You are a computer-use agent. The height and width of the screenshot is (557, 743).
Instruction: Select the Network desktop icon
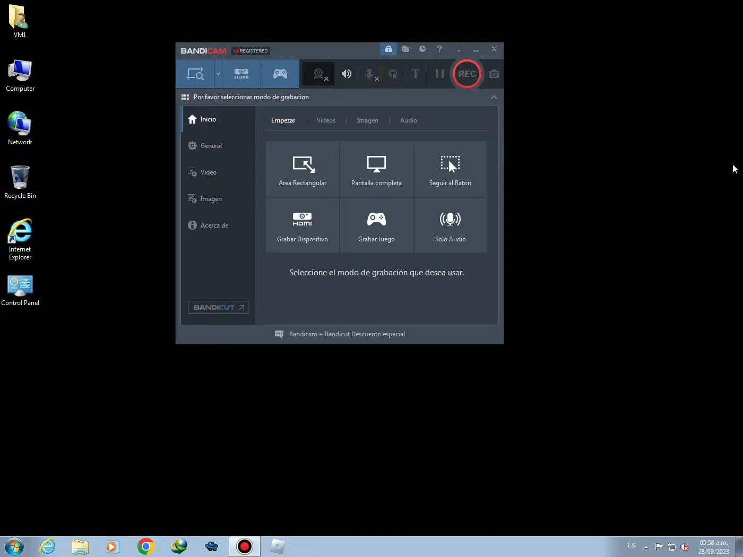[20, 128]
